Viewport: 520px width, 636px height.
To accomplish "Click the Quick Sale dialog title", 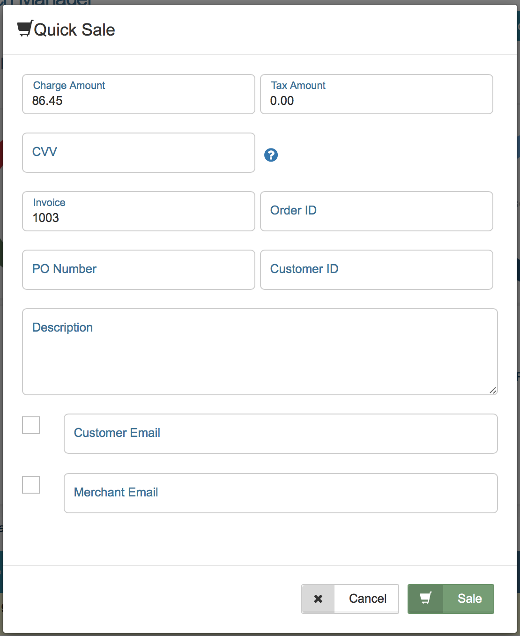I will 76,30.
